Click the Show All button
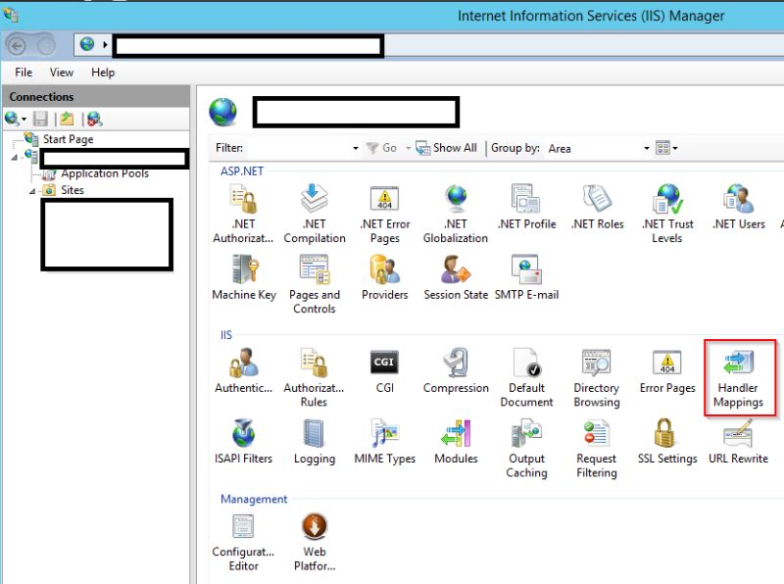This screenshot has height=584, width=784. (448, 148)
